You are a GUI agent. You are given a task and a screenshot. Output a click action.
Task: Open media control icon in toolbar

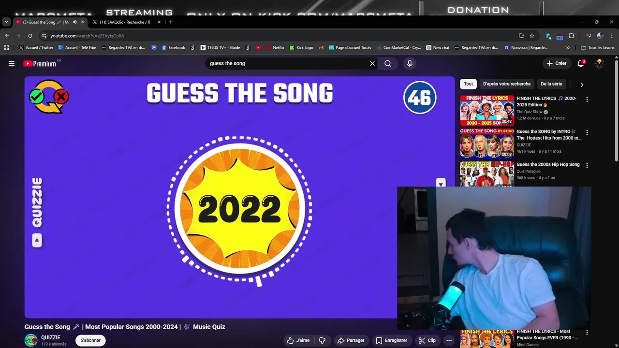[589, 36]
